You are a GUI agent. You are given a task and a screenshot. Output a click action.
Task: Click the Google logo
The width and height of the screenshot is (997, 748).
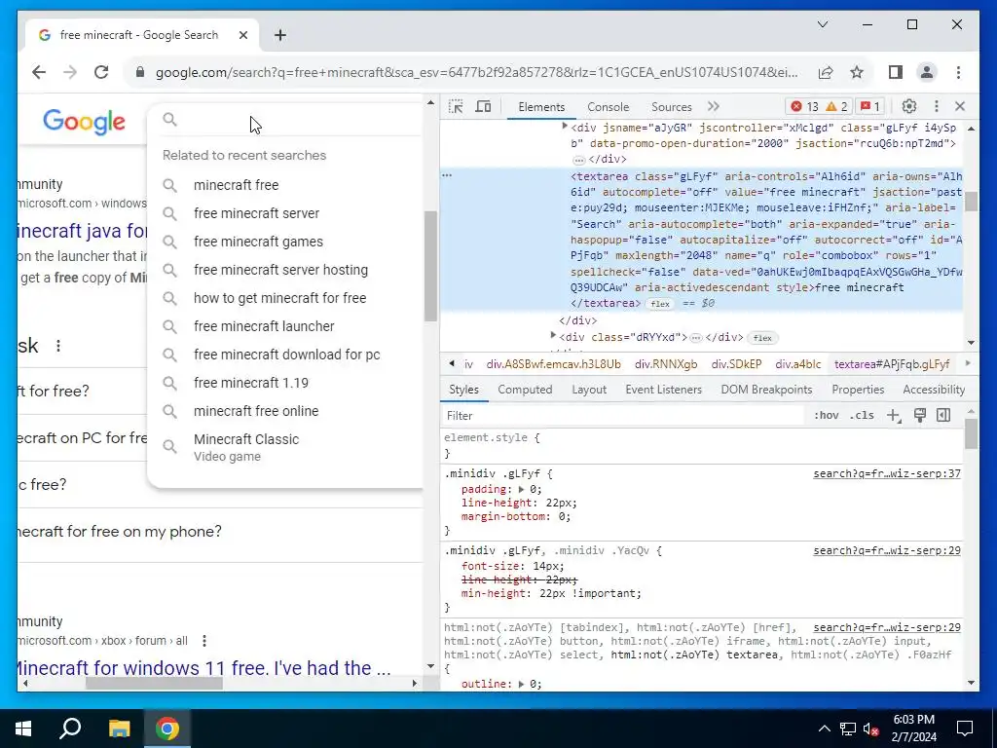pyautogui.click(x=84, y=122)
